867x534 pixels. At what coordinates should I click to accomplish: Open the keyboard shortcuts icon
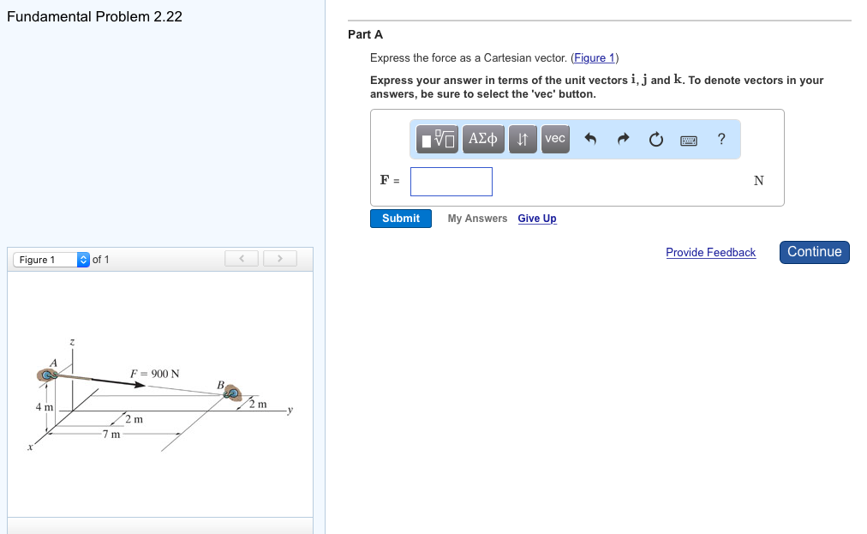coord(689,138)
